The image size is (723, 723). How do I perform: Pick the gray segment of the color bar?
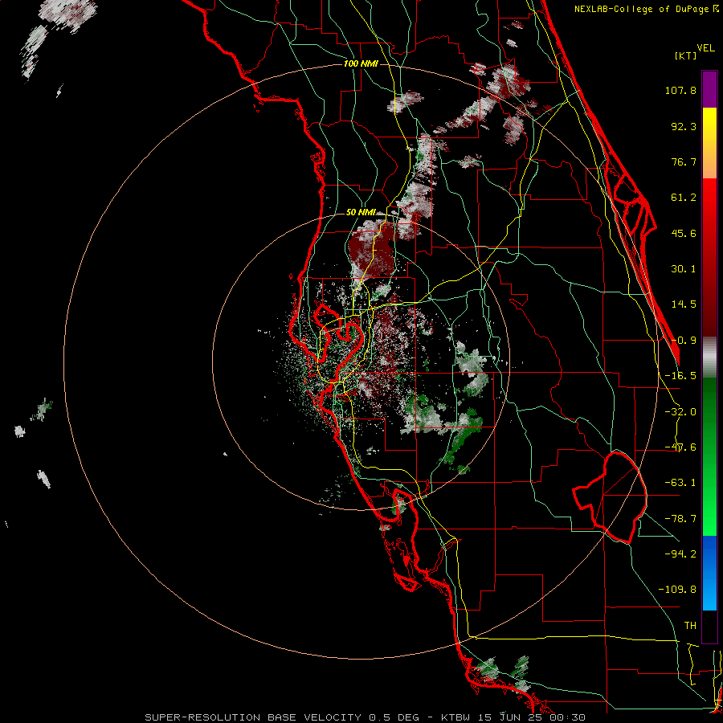[x=709, y=357]
